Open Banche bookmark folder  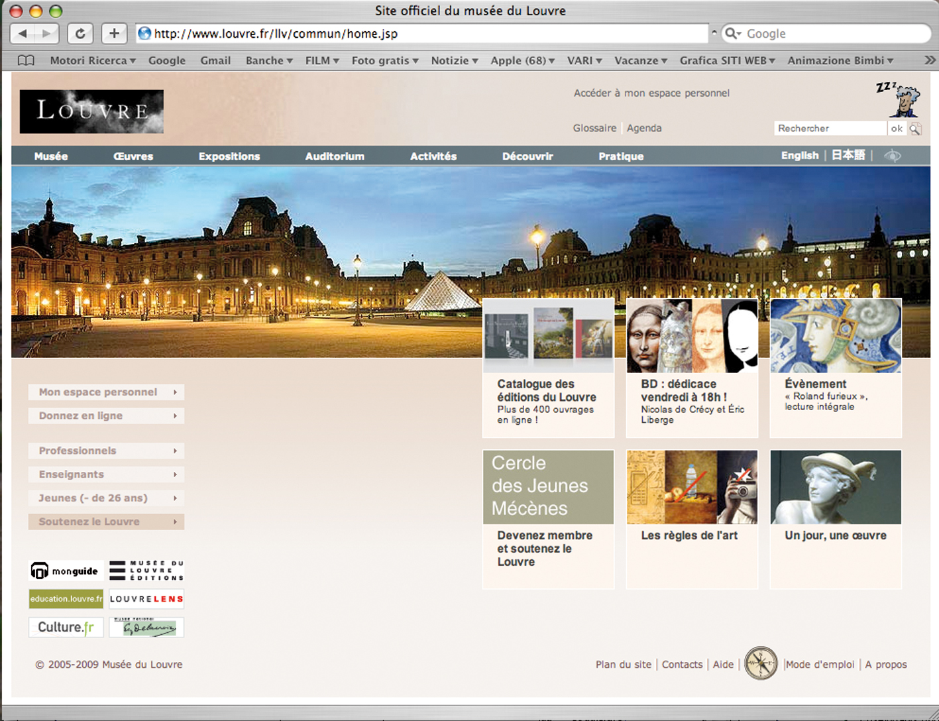pos(269,60)
